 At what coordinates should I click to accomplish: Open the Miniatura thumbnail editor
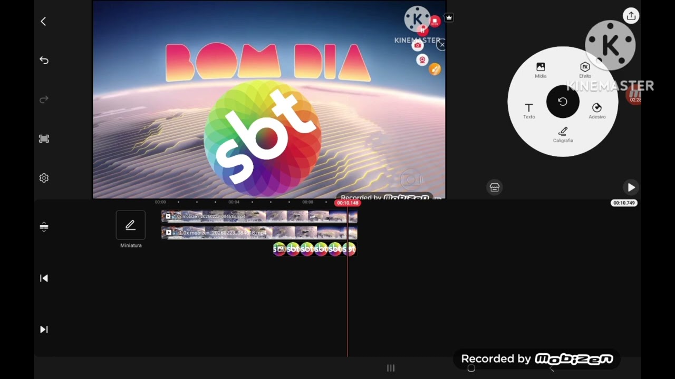click(131, 225)
